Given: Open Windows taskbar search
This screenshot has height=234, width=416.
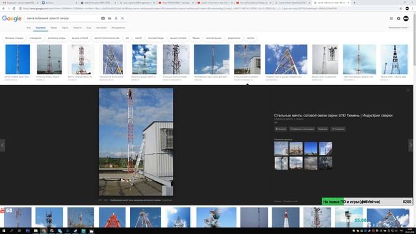Looking at the screenshot, I should point(12,231).
